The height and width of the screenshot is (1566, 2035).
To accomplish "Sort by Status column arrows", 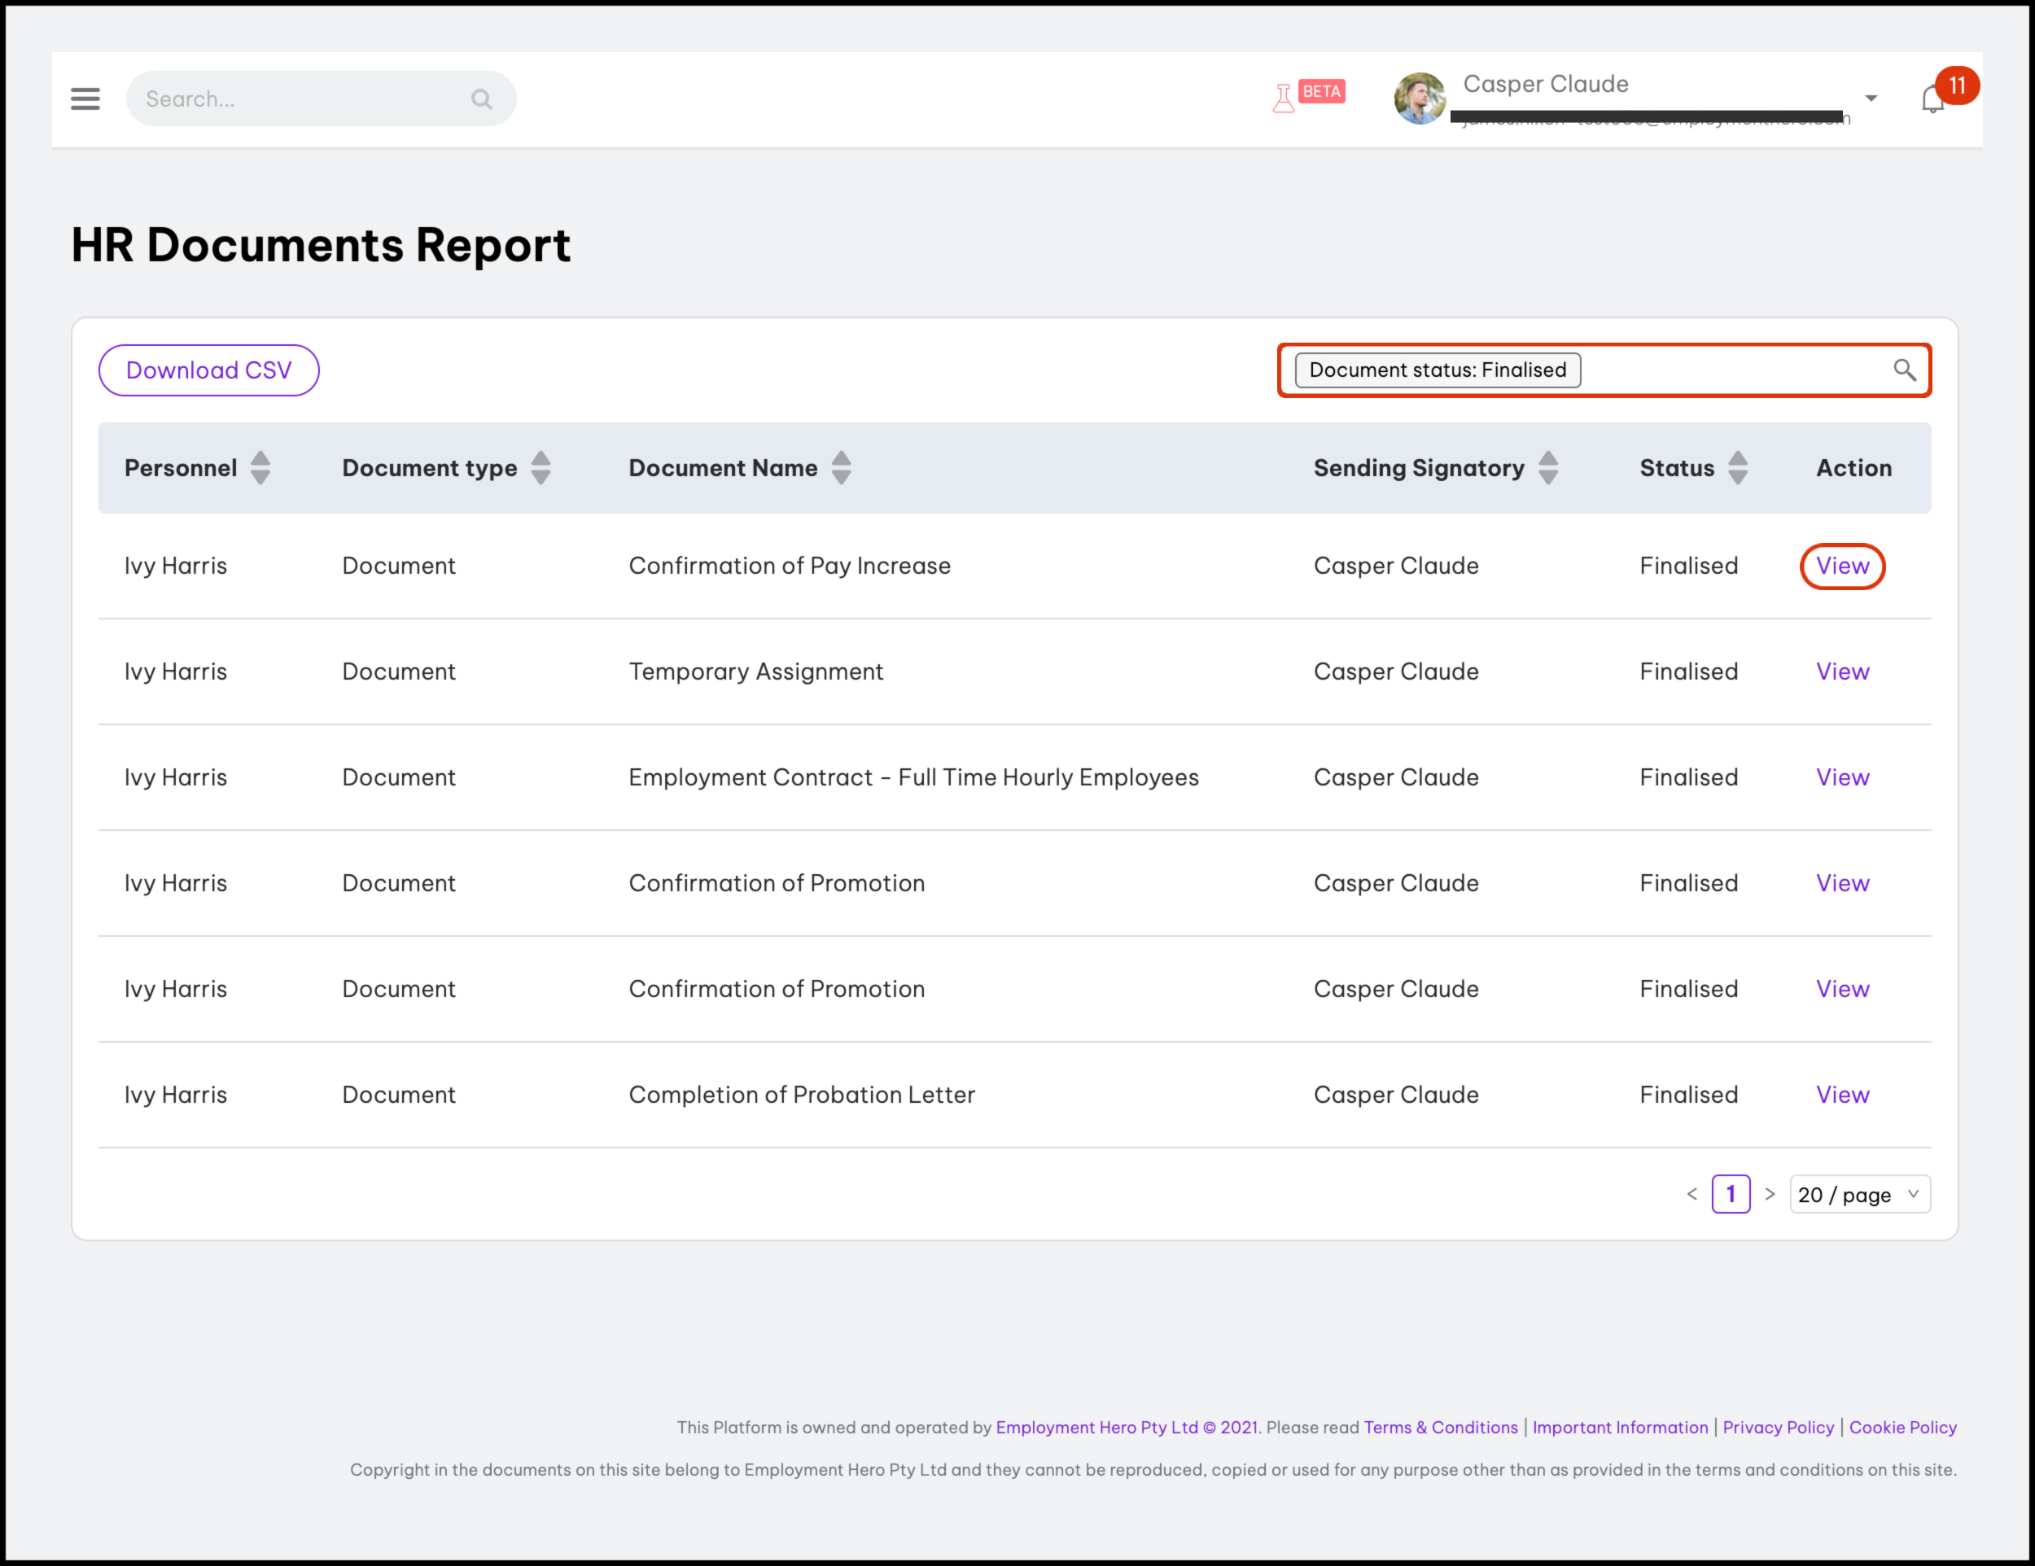I will pyautogui.click(x=1738, y=468).
